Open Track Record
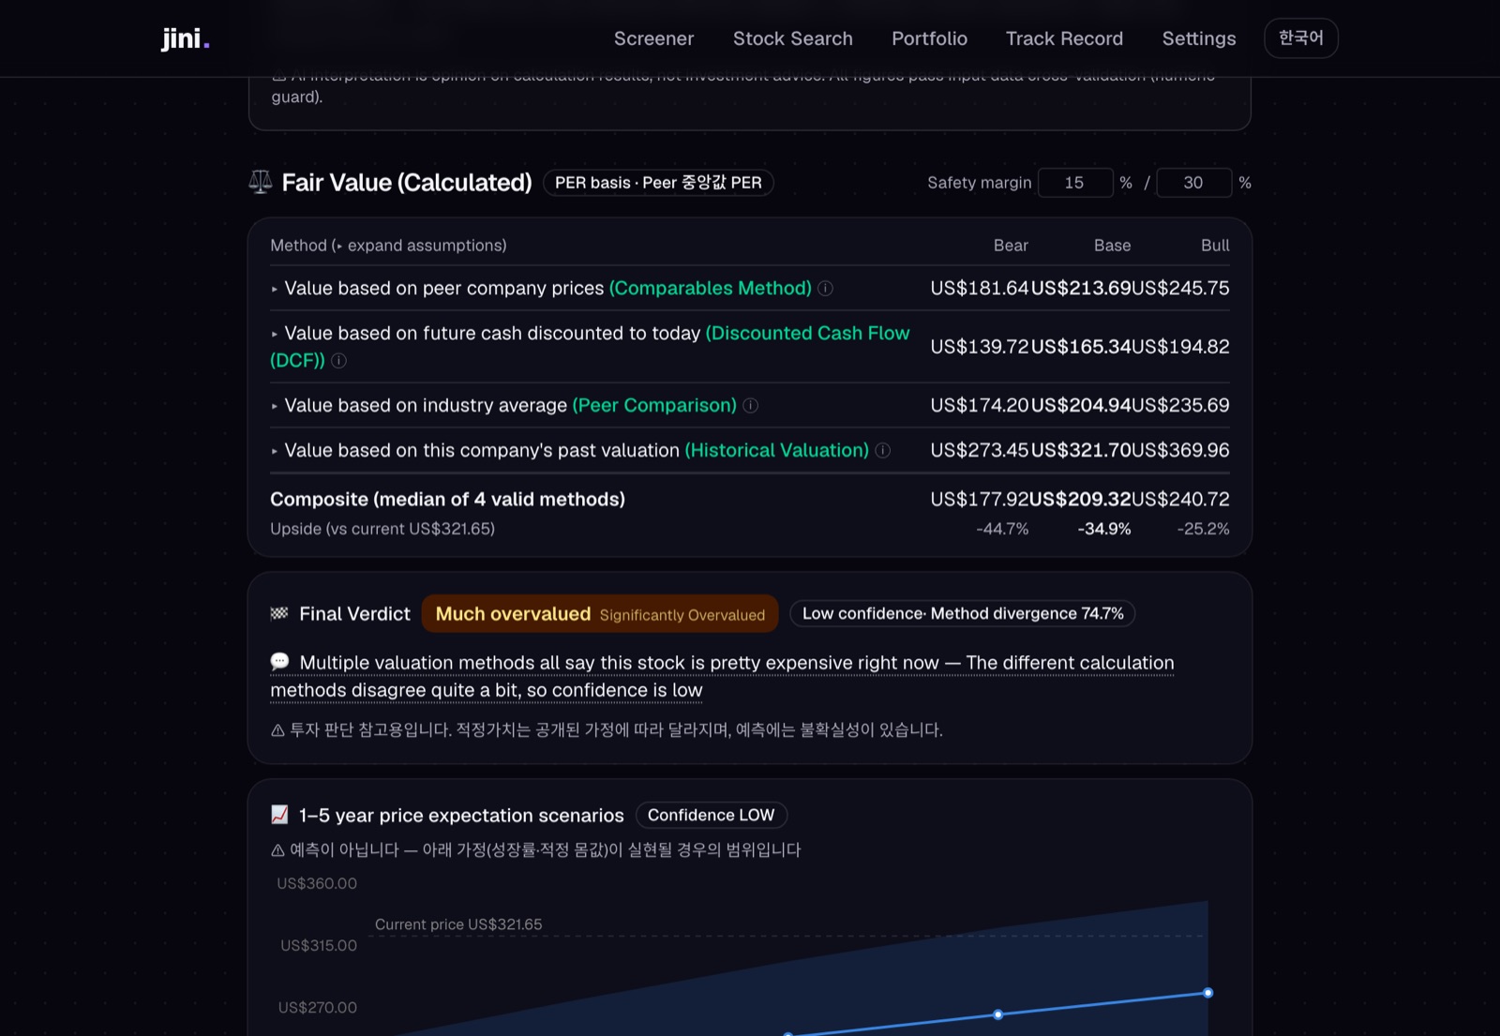1500x1036 pixels. click(1064, 38)
